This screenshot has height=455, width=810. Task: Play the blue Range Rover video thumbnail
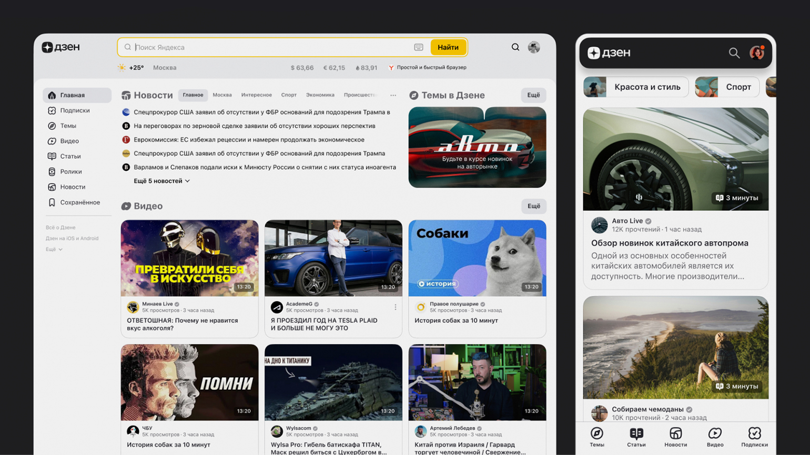[x=333, y=258]
